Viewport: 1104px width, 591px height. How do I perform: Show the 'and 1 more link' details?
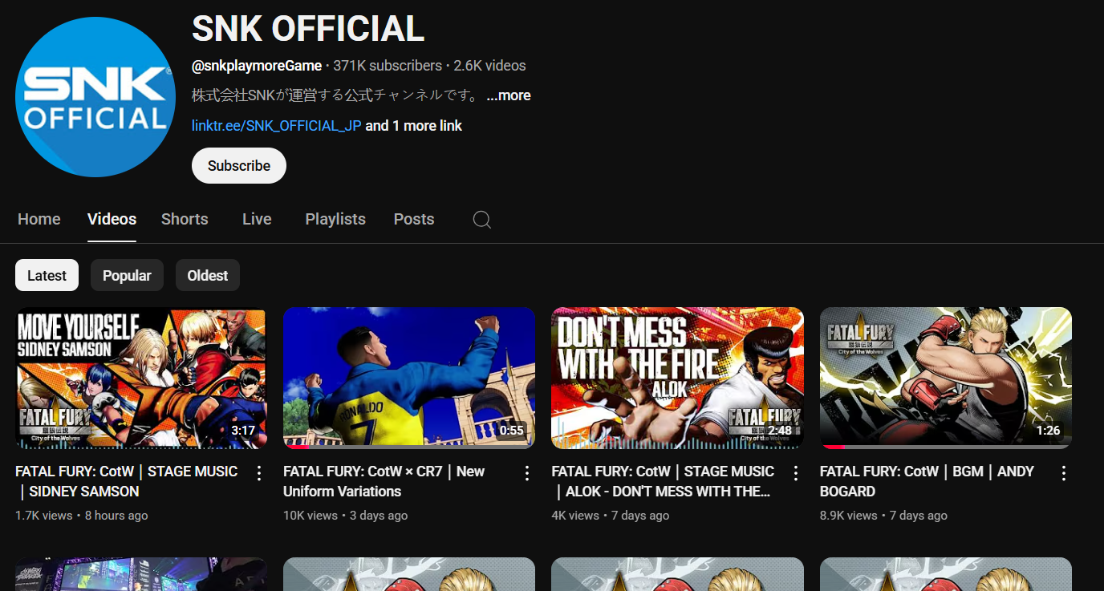pos(414,126)
